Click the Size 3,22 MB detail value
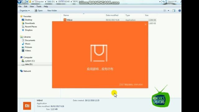 click(54, 109)
